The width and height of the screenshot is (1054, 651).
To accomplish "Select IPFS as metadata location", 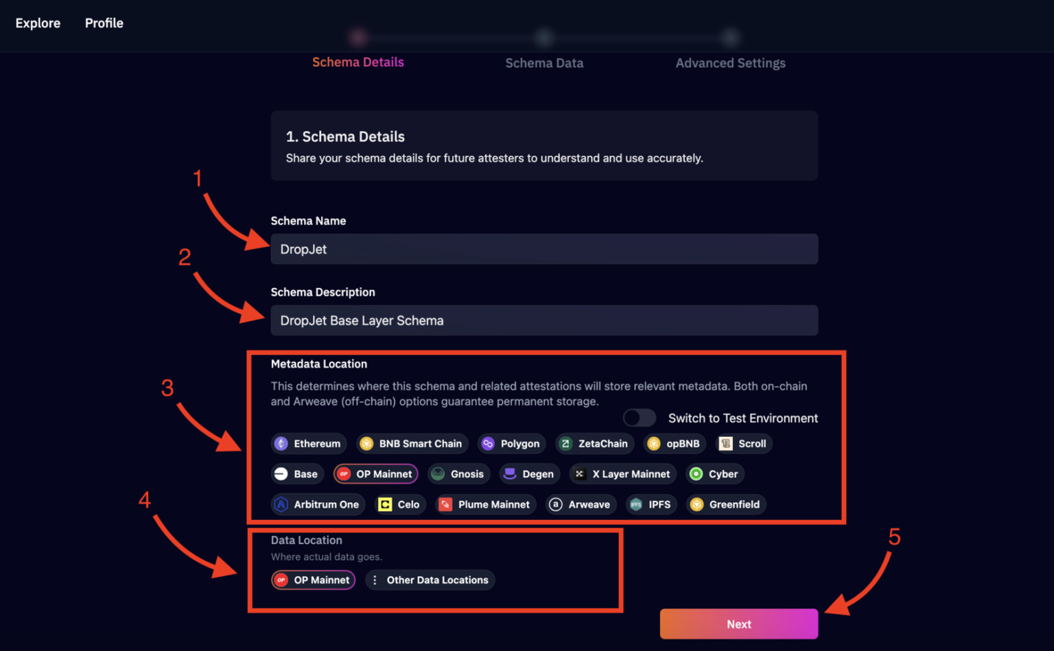I will [651, 504].
